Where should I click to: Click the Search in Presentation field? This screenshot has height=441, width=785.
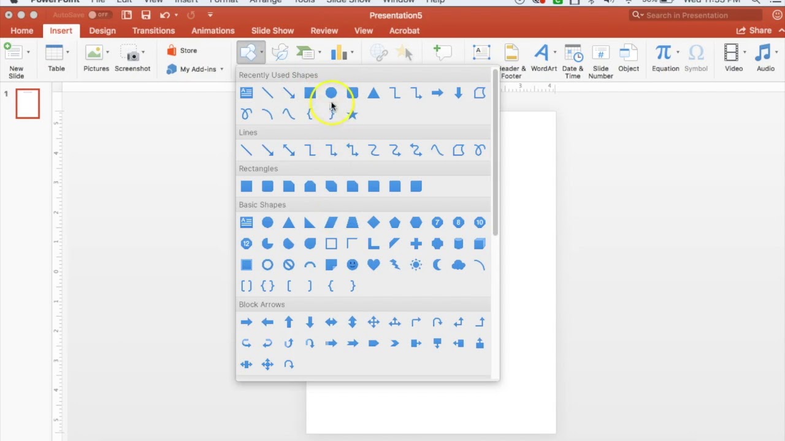click(x=696, y=15)
